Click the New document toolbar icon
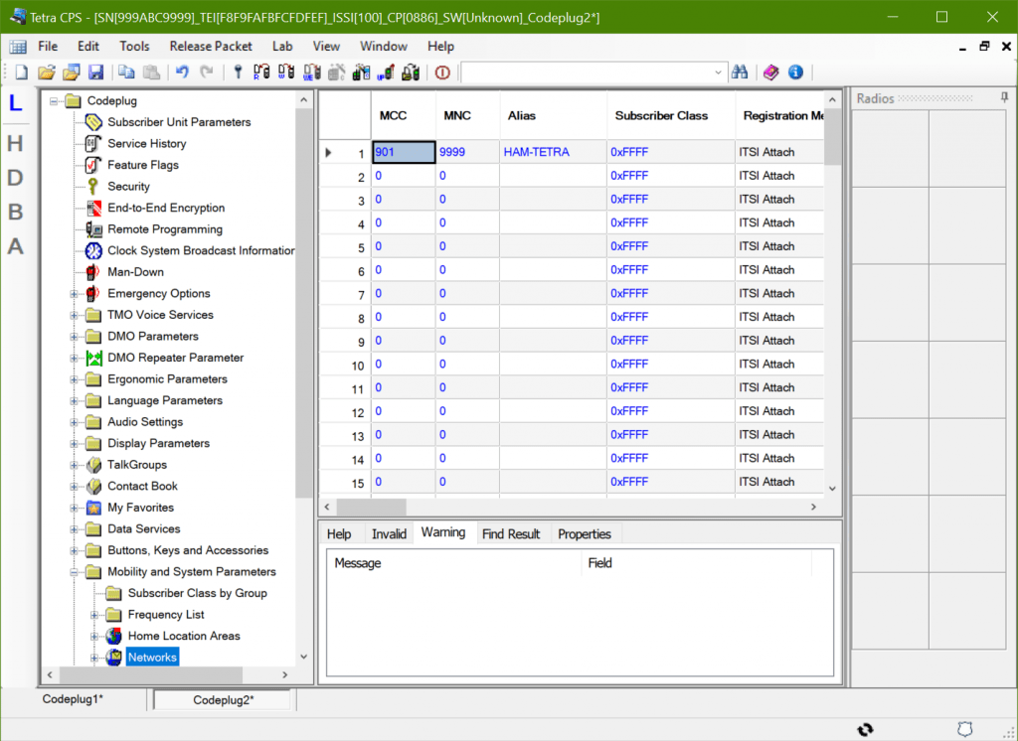Viewport: 1018px width, 741px height. (21, 73)
